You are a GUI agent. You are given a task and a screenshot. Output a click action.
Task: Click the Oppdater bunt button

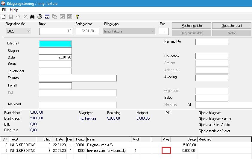pos(232,26)
